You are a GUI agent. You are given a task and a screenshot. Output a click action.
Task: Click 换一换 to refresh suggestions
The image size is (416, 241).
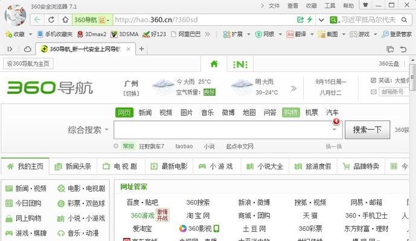coord(334,146)
